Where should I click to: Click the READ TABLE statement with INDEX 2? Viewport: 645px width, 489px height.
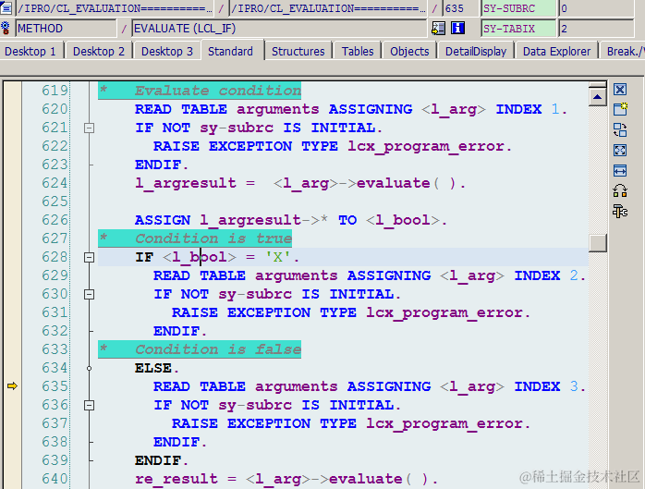pyautogui.click(x=370, y=275)
